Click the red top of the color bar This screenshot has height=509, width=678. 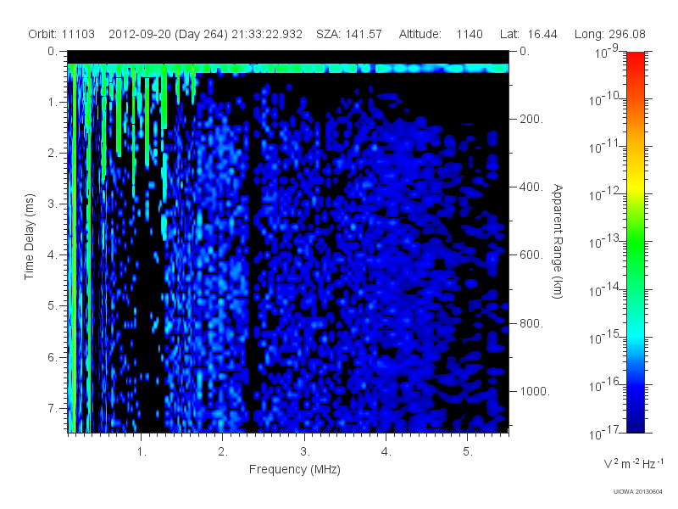[635, 59]
